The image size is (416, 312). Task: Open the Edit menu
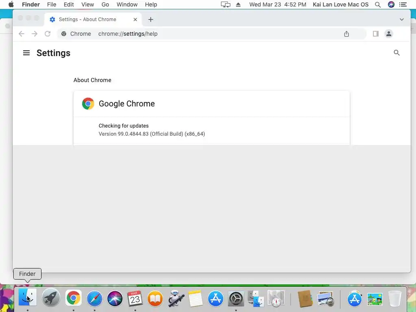pos(69,4)
